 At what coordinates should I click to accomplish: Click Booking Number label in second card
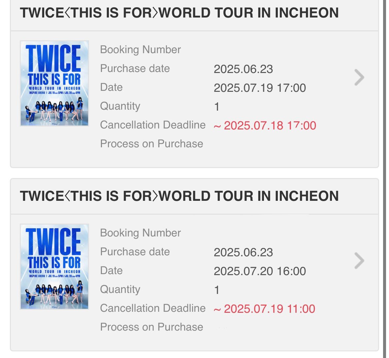[141, 233]
